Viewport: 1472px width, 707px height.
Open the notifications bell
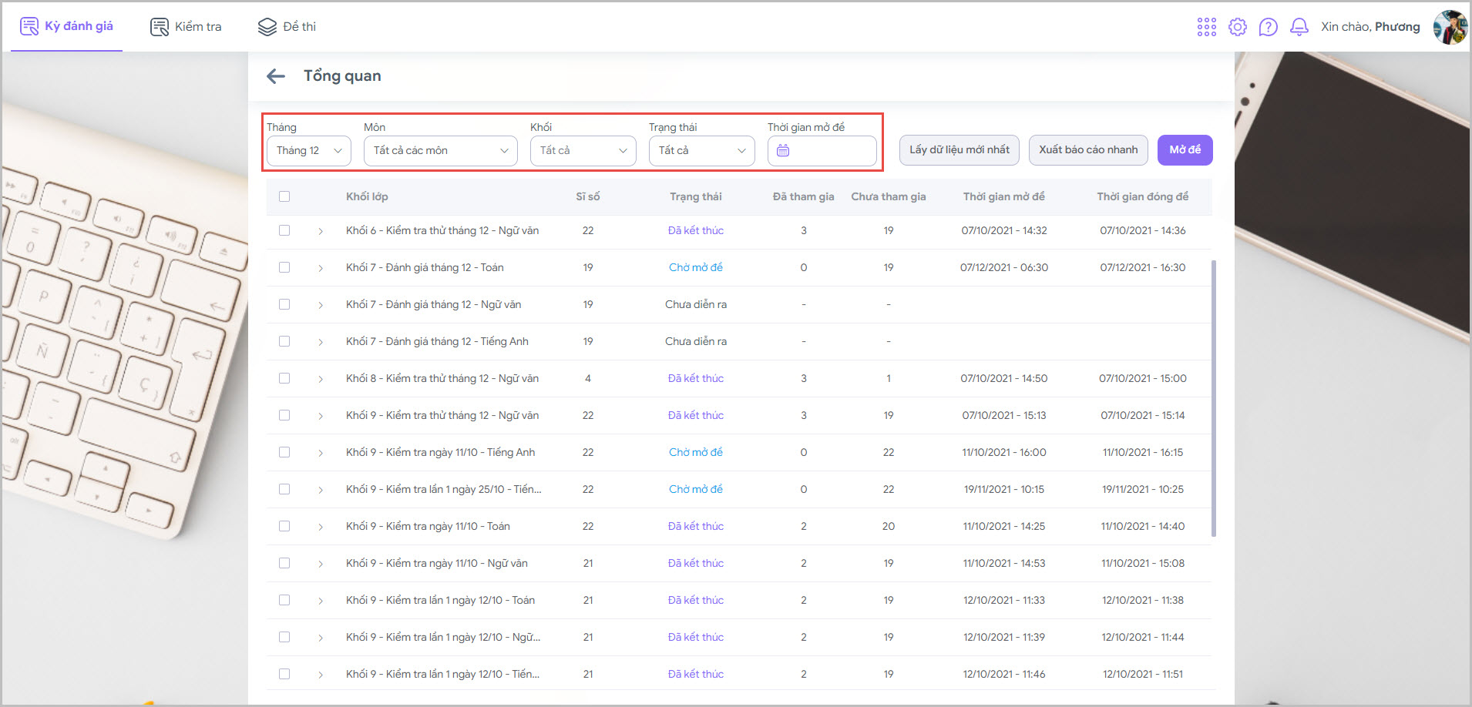[1299, 27]
